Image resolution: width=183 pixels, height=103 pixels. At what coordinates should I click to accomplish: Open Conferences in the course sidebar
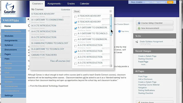[x=13, y=86]
